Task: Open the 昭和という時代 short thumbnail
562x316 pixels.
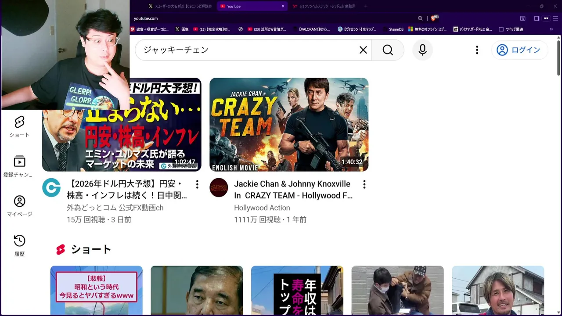Action: [x=96, y=291]
